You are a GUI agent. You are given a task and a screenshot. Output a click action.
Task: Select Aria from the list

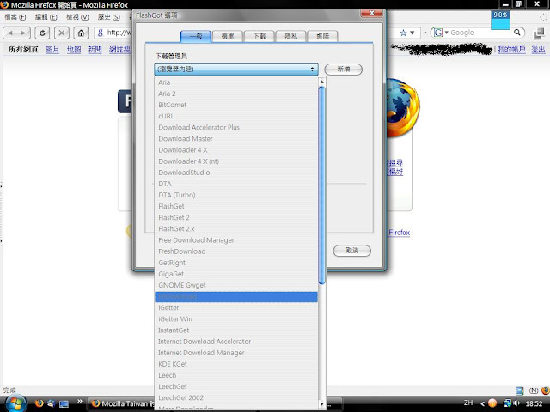236,82
